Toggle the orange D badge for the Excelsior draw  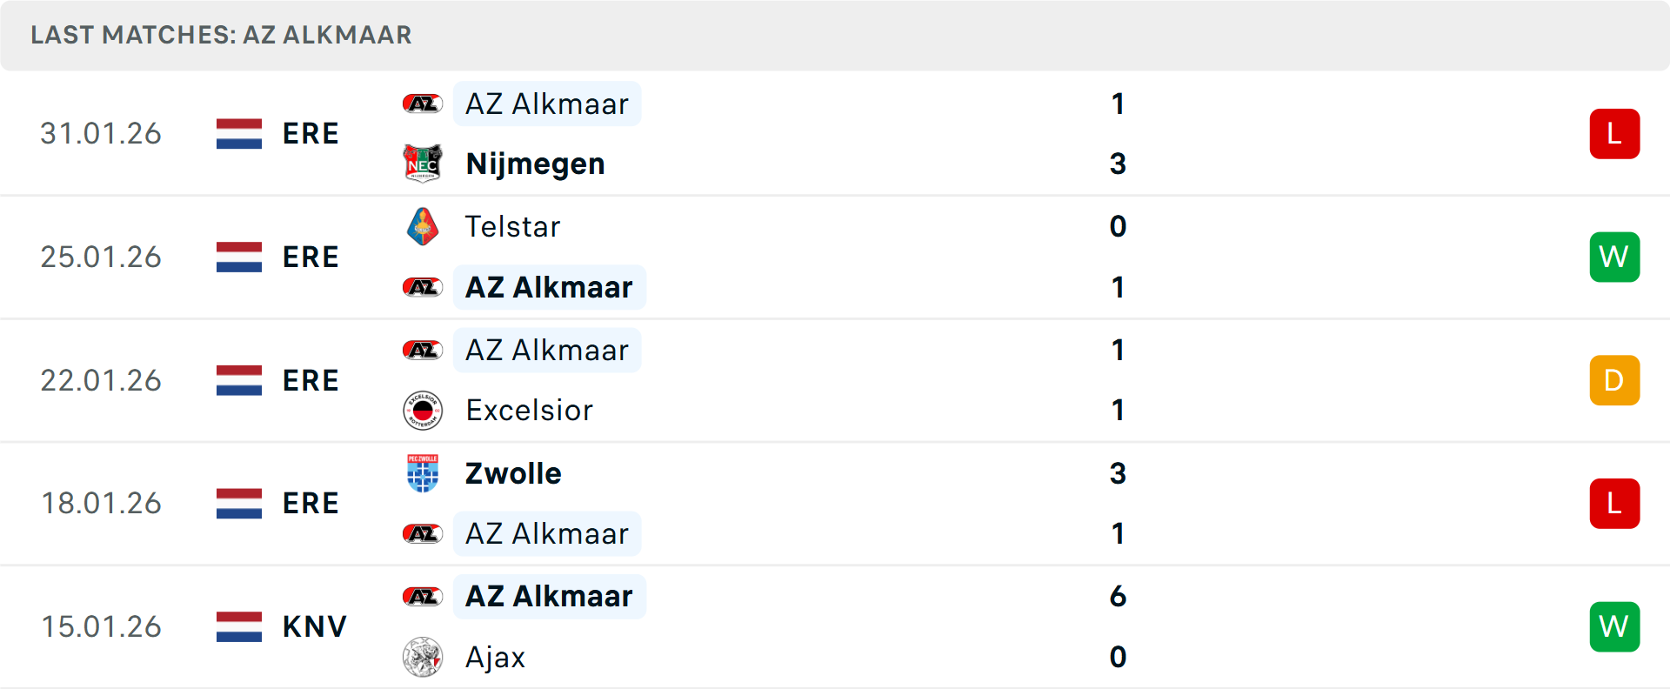pos(1614,380)
